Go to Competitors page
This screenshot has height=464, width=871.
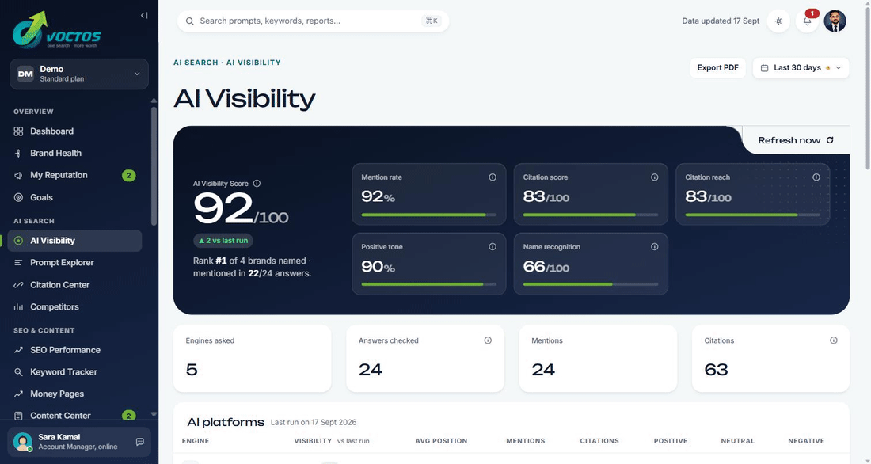pos(75,306)
